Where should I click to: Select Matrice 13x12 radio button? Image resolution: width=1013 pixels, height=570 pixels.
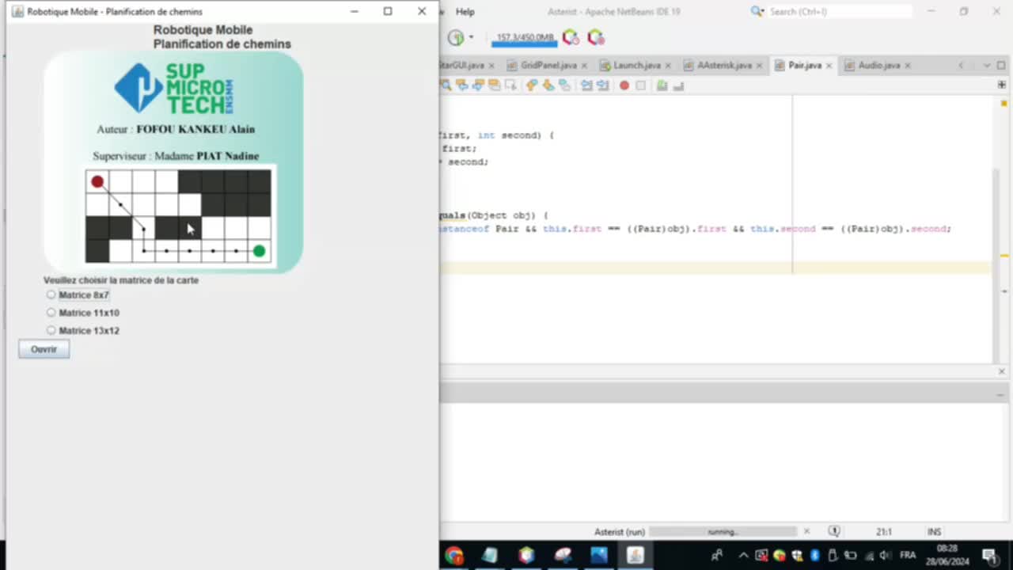coord(51,331)
